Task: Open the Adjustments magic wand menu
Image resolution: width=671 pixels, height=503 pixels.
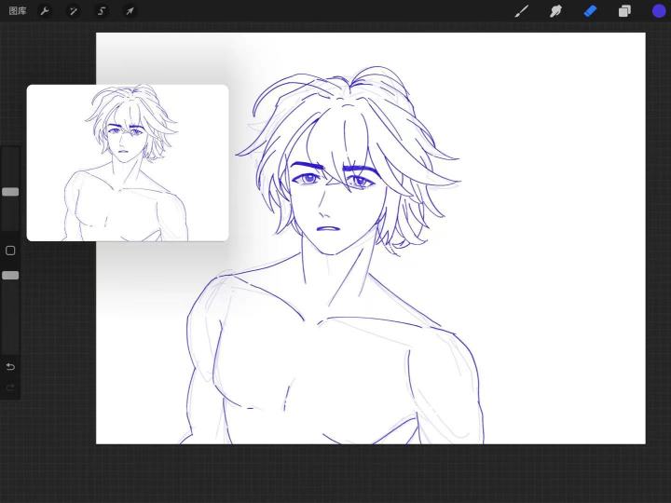Action: click(x=74, y=10)
